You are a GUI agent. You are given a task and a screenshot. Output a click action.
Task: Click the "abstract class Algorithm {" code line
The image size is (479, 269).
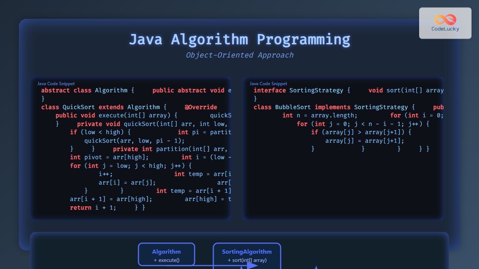coord(87,90)
